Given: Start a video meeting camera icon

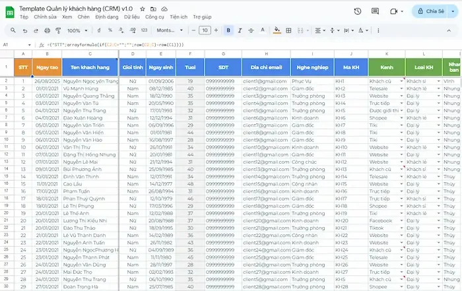Looking at the screenshot, I should 393,11.
